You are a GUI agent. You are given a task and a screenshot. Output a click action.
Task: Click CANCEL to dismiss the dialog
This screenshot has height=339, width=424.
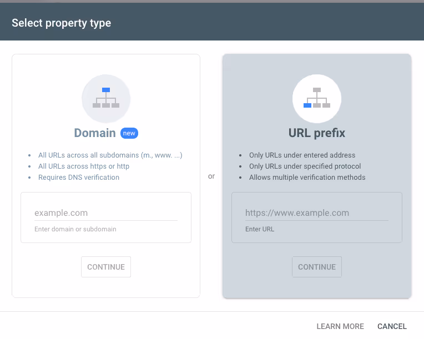pos(392,326)
